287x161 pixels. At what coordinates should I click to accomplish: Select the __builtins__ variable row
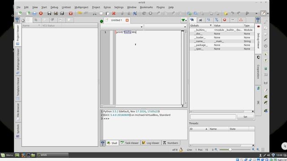click(222, 30)
